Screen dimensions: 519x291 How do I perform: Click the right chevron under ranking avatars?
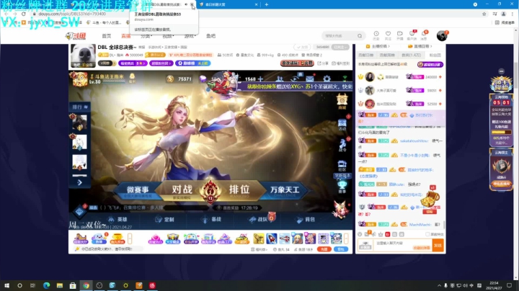[79, 182]
